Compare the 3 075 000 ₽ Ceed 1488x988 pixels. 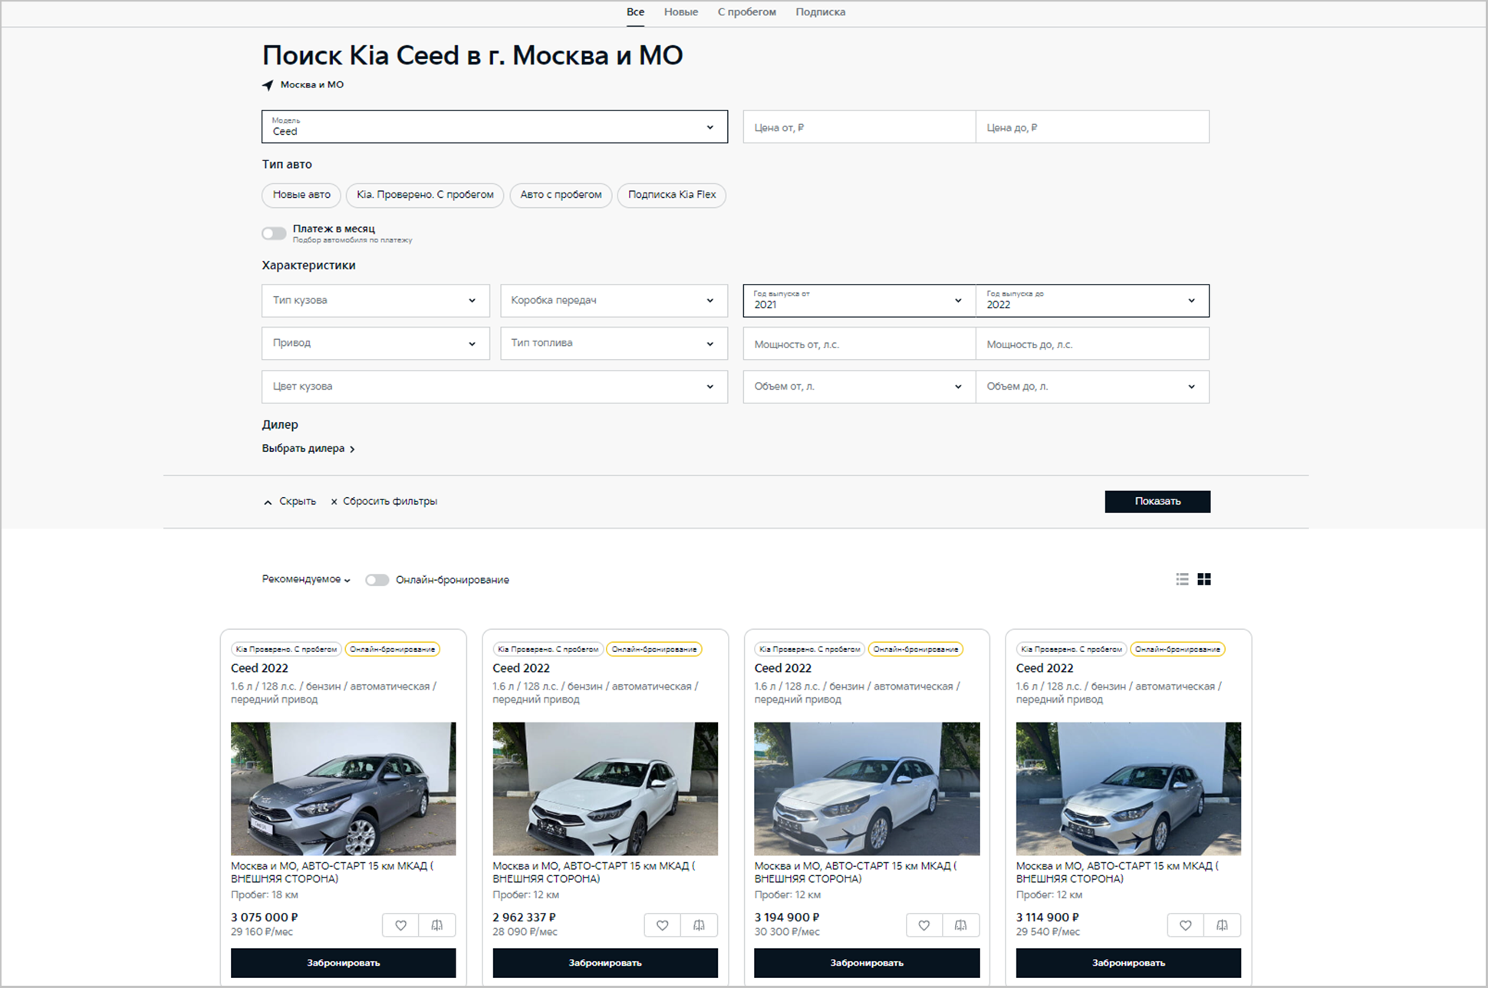(x=437, y=925)
